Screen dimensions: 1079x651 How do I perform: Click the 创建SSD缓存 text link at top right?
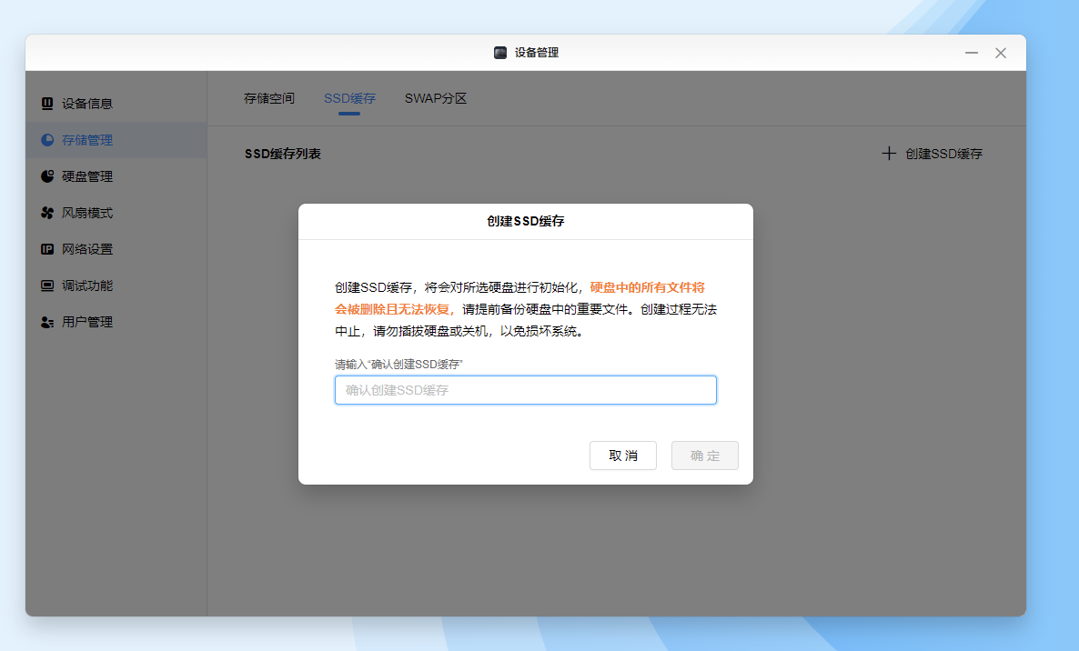pyautogui.click(x=943, y=154)
